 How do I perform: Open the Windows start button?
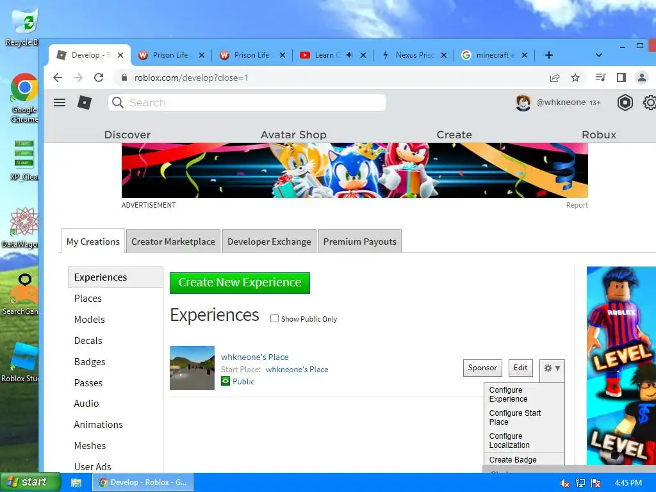point(30,482)
